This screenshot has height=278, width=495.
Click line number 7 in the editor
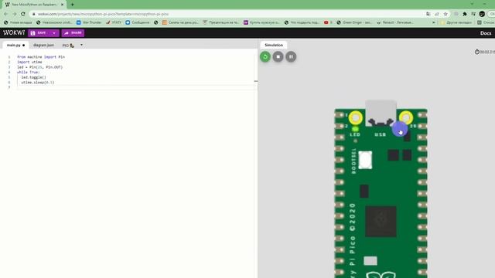pos(9,87)
